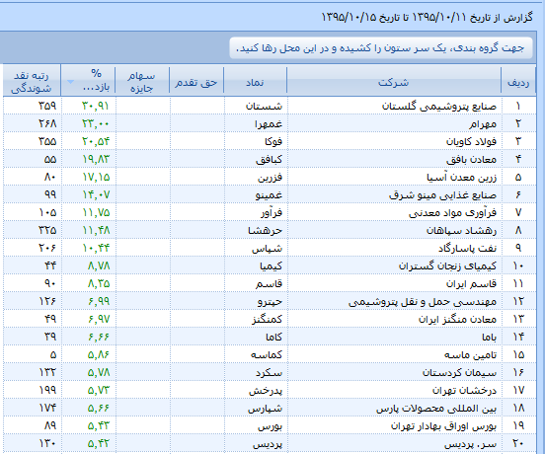Select company تامین ماسه
The width and height of the screenshot is (545, 454).
coord(470,355)
